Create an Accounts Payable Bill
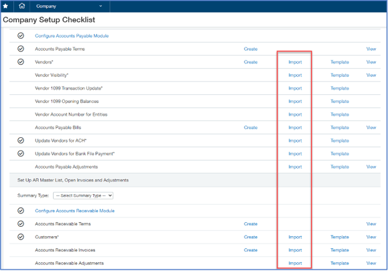This screenshot has height=271, width=388. click(251, 128)
